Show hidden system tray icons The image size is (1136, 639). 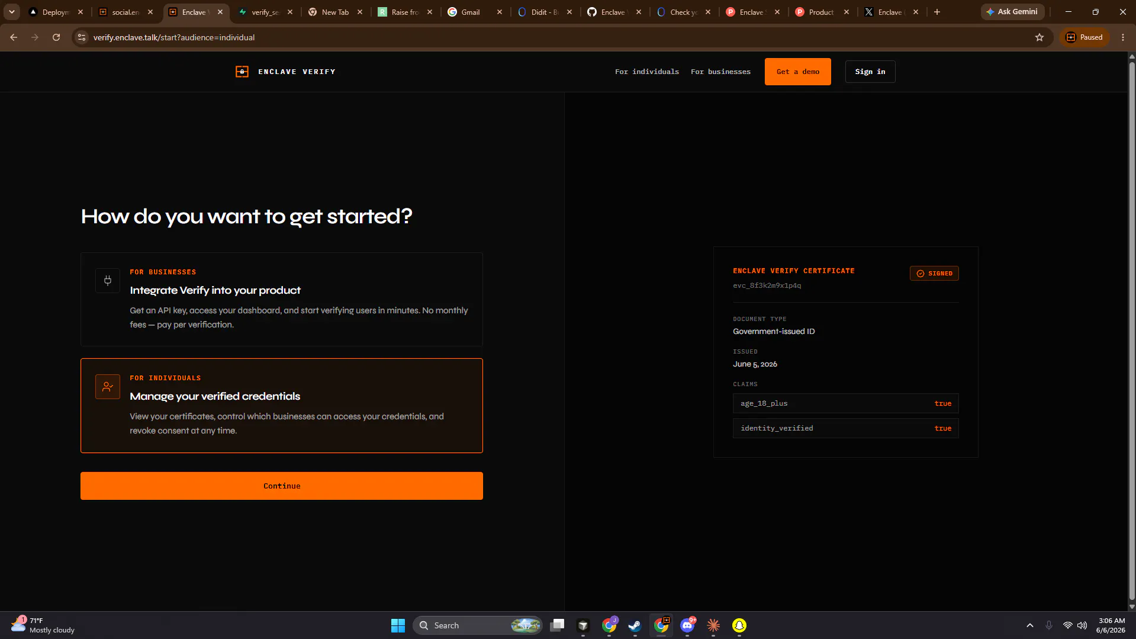[1030, 625]
